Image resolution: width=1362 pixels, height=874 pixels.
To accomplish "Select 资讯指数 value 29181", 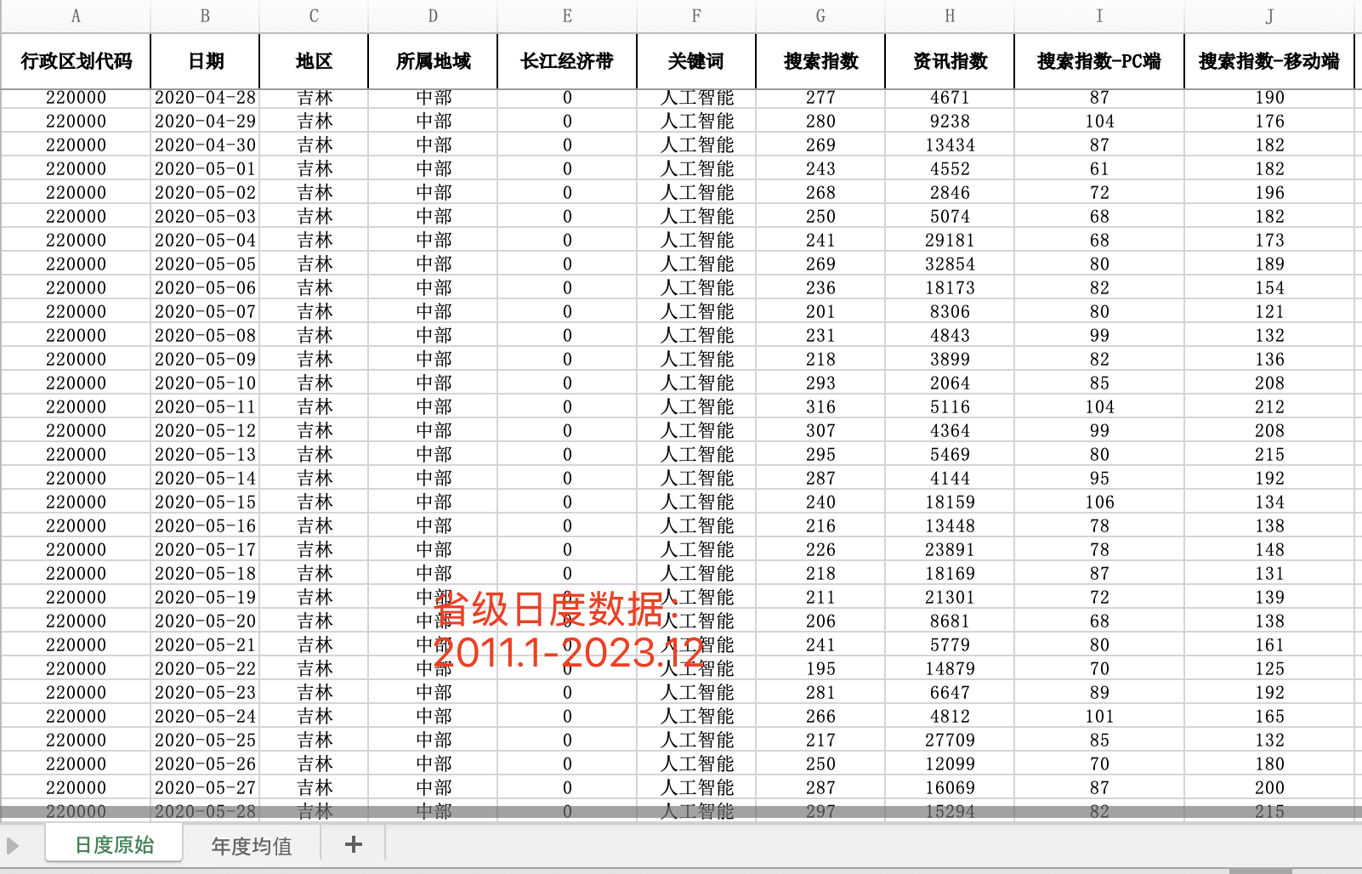I will [x=950, y=240].
